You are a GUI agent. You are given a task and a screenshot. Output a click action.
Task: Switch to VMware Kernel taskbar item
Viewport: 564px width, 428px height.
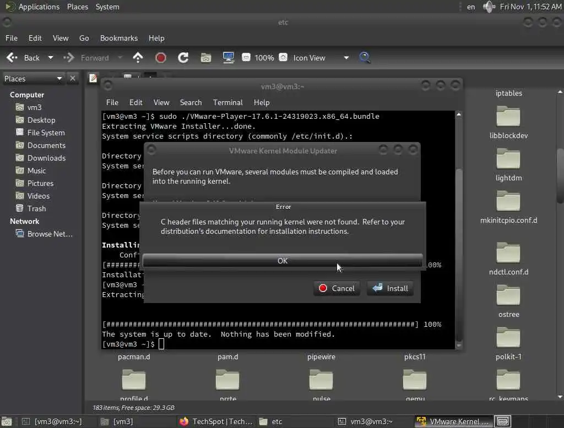pyautogui.click(x=454, y=421)
